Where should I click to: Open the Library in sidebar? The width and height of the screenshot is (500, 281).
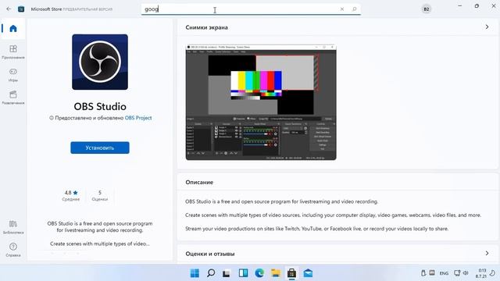(13, 227)
